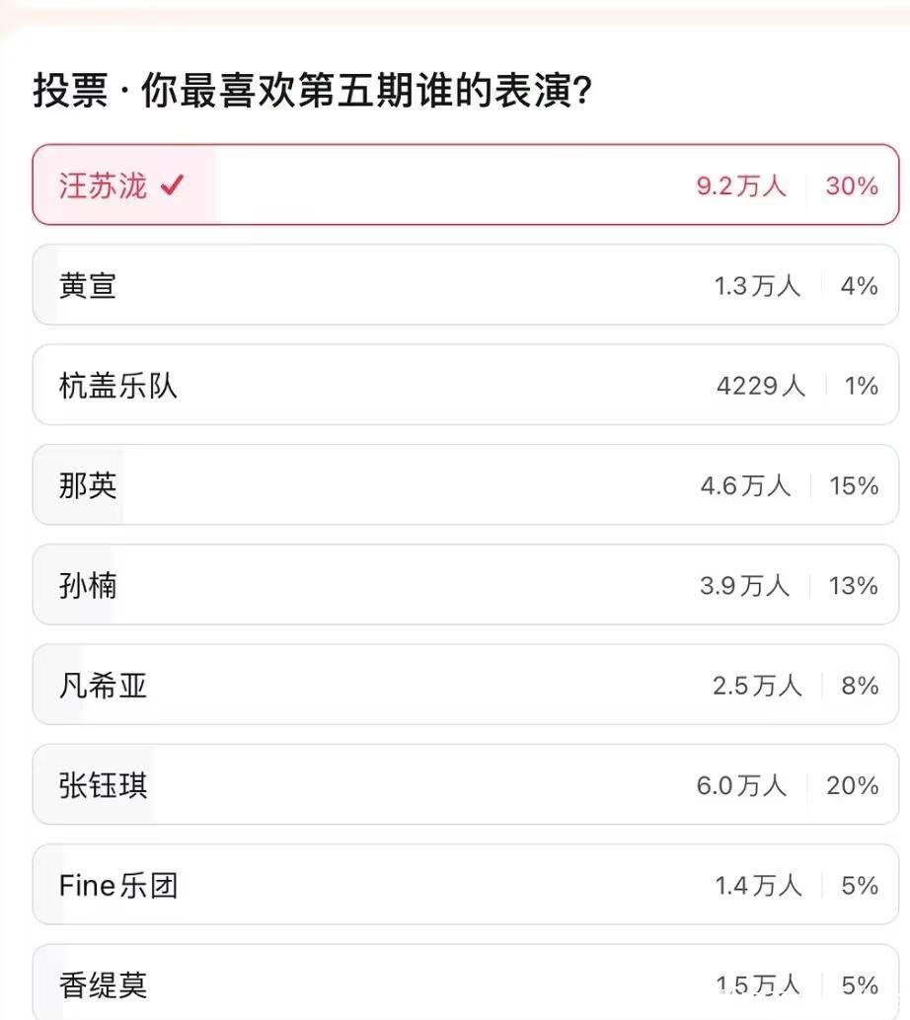
Task: Click the red checkmark beside 汪苏泷
Action: click(172, 185)
